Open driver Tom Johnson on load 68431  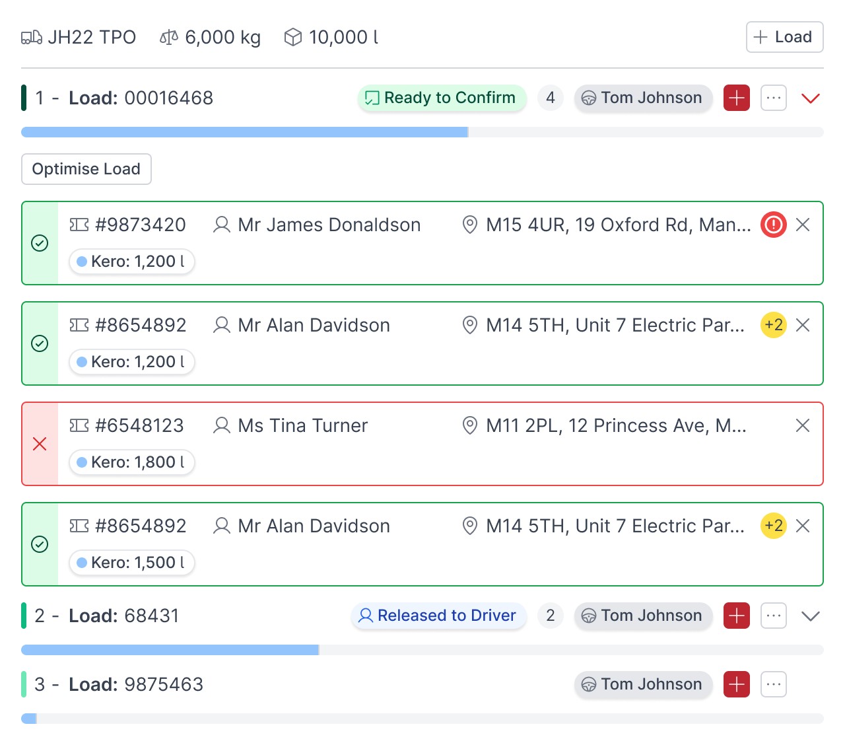point(643,616)
